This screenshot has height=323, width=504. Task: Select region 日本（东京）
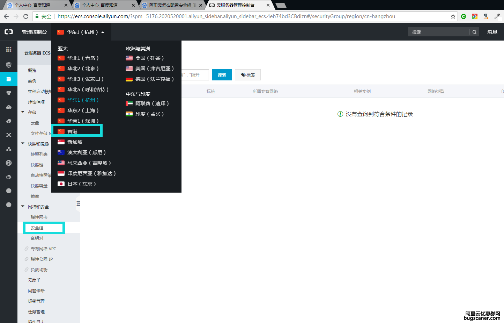click(77, 184)
